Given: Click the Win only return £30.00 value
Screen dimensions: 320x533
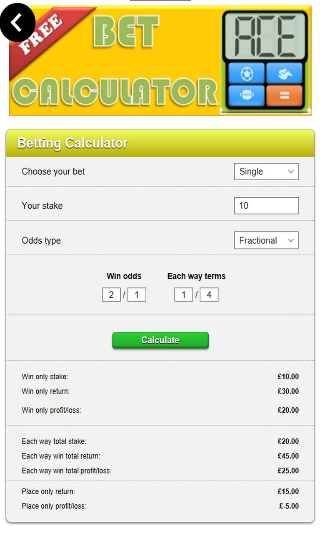Looking at the screenshot, I should tap(288, 391).
